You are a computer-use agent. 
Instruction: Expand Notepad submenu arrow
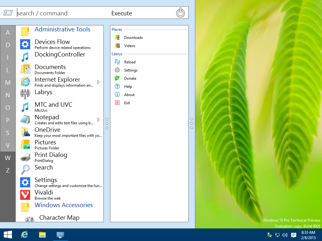pos(98,120)
